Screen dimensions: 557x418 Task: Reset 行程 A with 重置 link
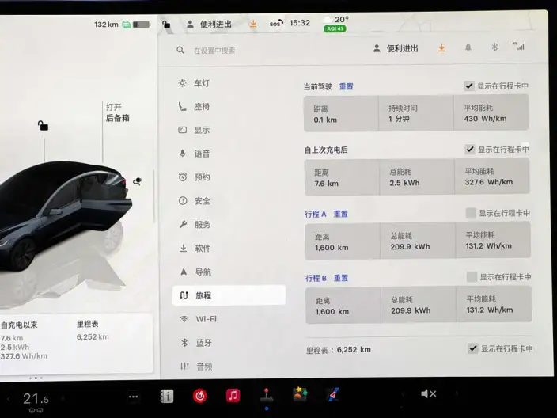click(340, 214)
